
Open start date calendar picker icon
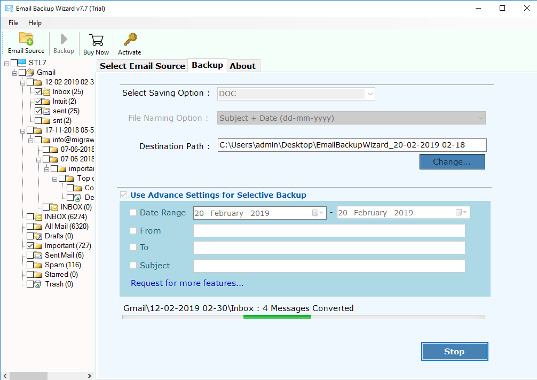pos(318,213)
